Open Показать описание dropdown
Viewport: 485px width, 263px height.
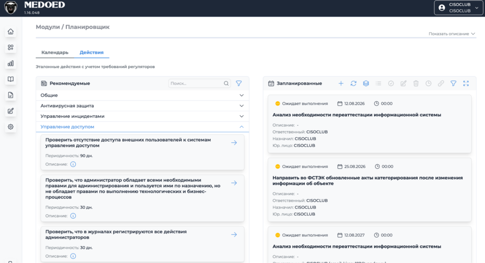(451, 34)
